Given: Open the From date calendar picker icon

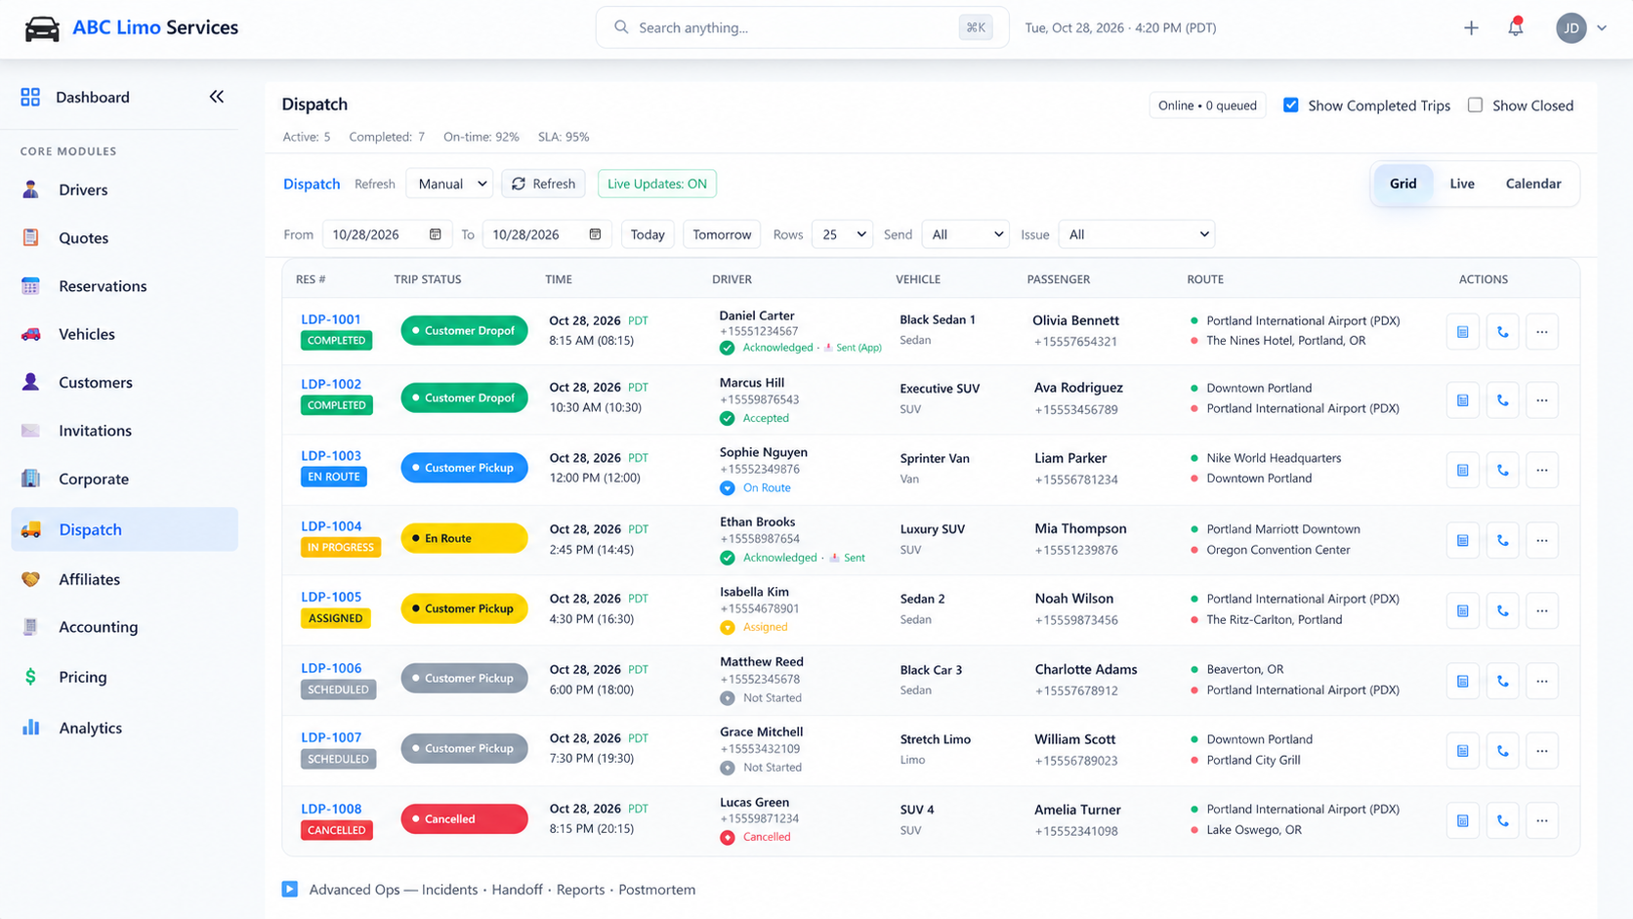Looking at the screenshot, I should 436,234.
